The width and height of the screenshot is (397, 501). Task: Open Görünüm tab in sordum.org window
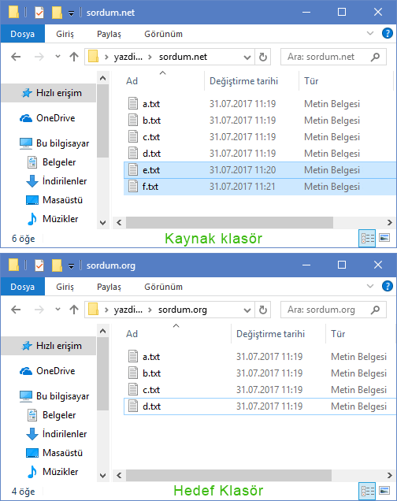click(x=163, y=287)
